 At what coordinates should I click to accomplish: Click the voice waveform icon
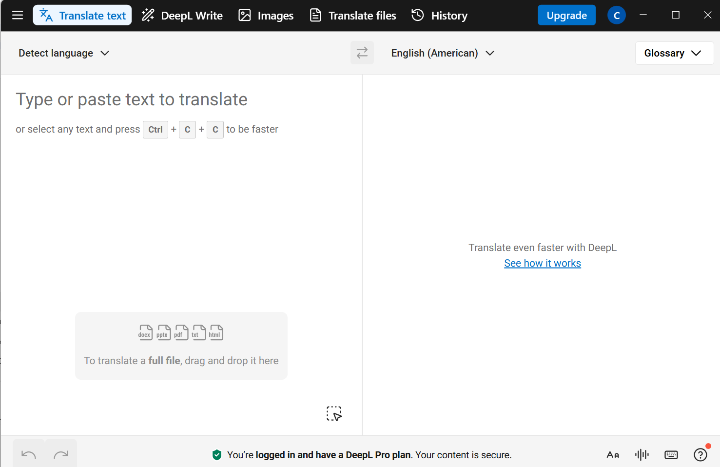(x=642, y=455)
